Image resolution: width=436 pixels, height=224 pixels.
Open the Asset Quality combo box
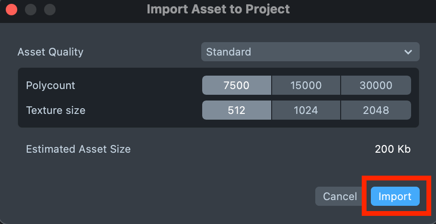click(310, 52)
